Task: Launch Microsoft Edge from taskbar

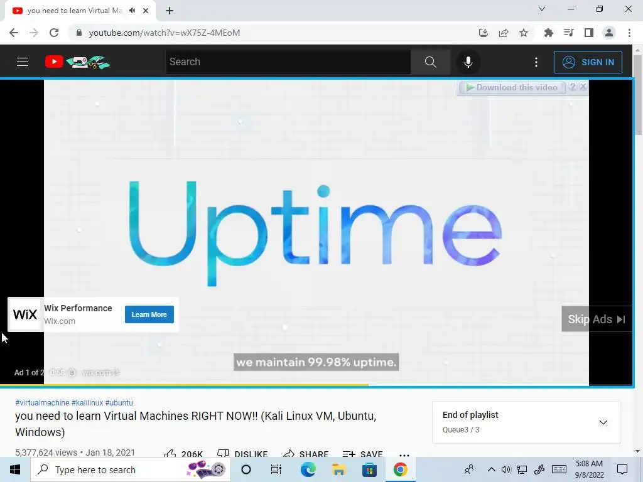Action: [308, 469]
